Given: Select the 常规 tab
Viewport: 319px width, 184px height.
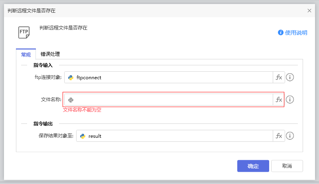Looking at the screenshot, I should tap(26, 55).
